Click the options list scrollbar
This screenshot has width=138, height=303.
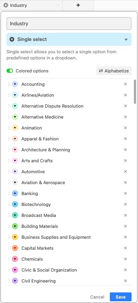tap(135, 92)
